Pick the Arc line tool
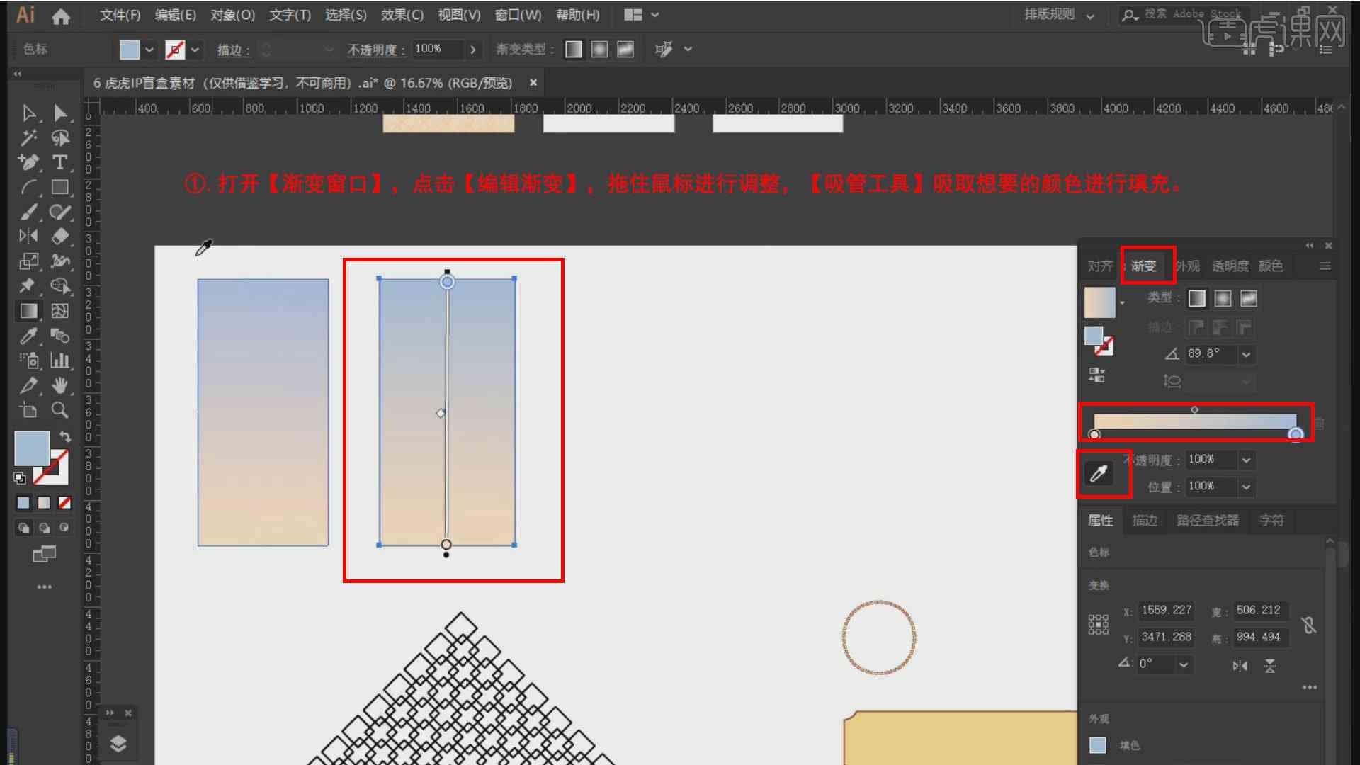The width and height of the screenshot is (1360, 765). pyautogui.click(x=29, y=187)
